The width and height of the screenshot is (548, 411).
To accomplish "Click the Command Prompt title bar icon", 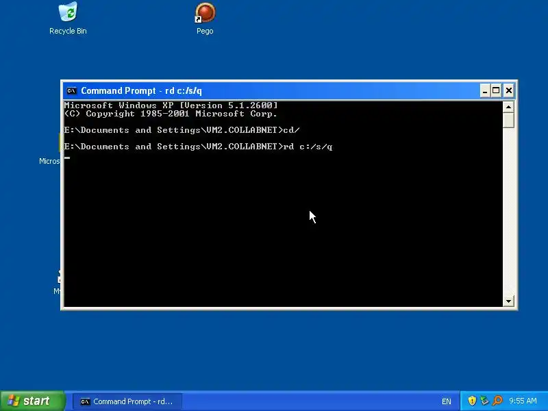I will coord(72,91).
